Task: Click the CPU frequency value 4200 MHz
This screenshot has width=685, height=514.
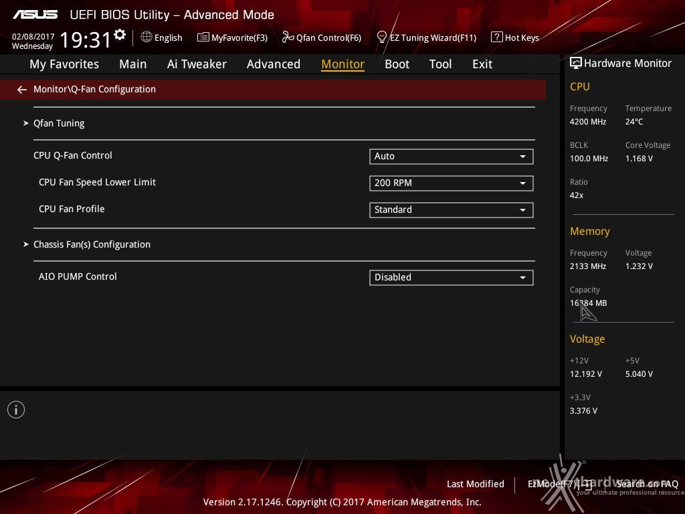Action: point(588,122)
